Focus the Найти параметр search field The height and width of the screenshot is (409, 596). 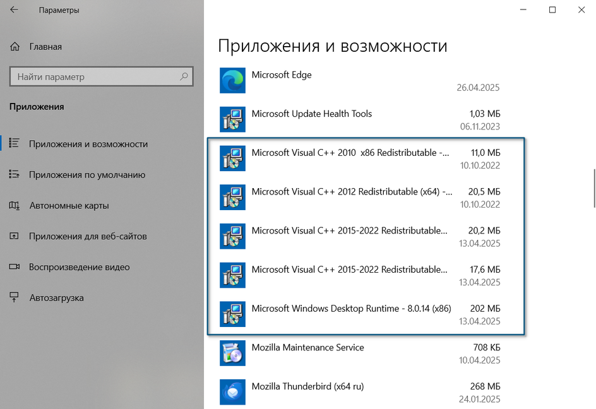coord(102,76)
